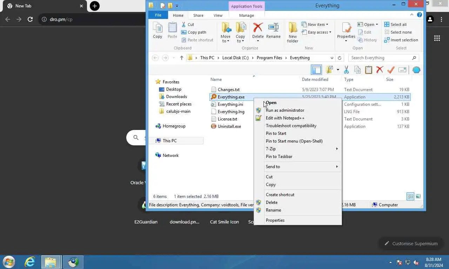Screen dimensions: 449x269
Task: Expand the New item dropdown
Action: point(315,25)
